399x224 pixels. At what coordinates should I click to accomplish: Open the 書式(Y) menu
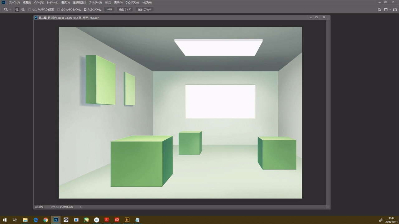tap(66, 2)
